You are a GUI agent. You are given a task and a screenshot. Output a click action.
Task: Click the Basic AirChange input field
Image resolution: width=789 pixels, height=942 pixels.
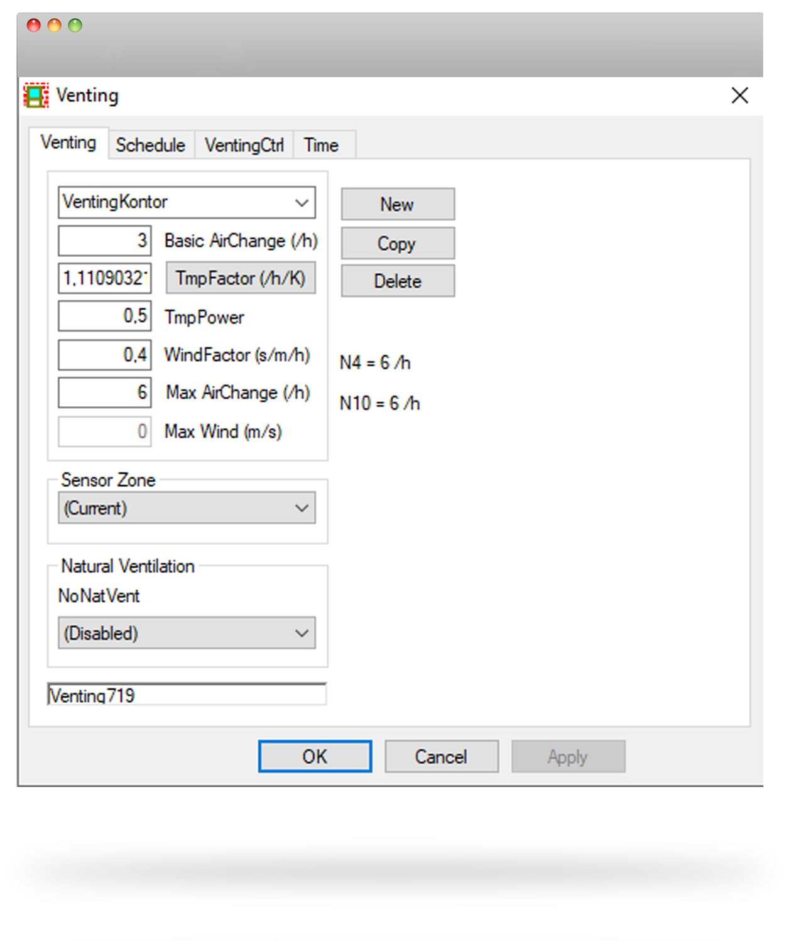coord(105,241)
